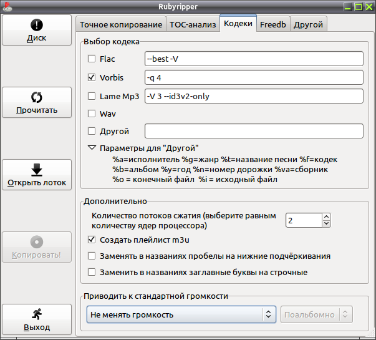The height and width of the screenshot is (340, 376).
Task: Minimize the Rubyripper window
Action: tap(347, 7)
